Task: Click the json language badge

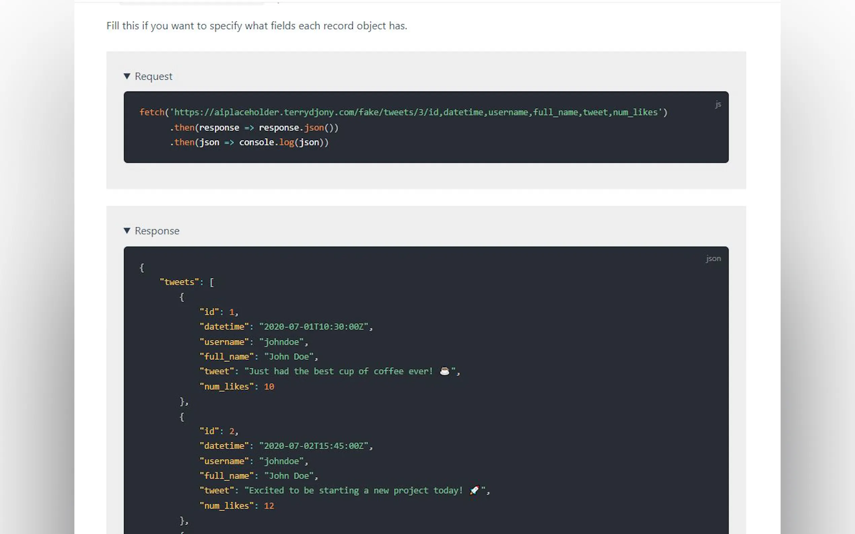Action: click(x=713, y=259)
